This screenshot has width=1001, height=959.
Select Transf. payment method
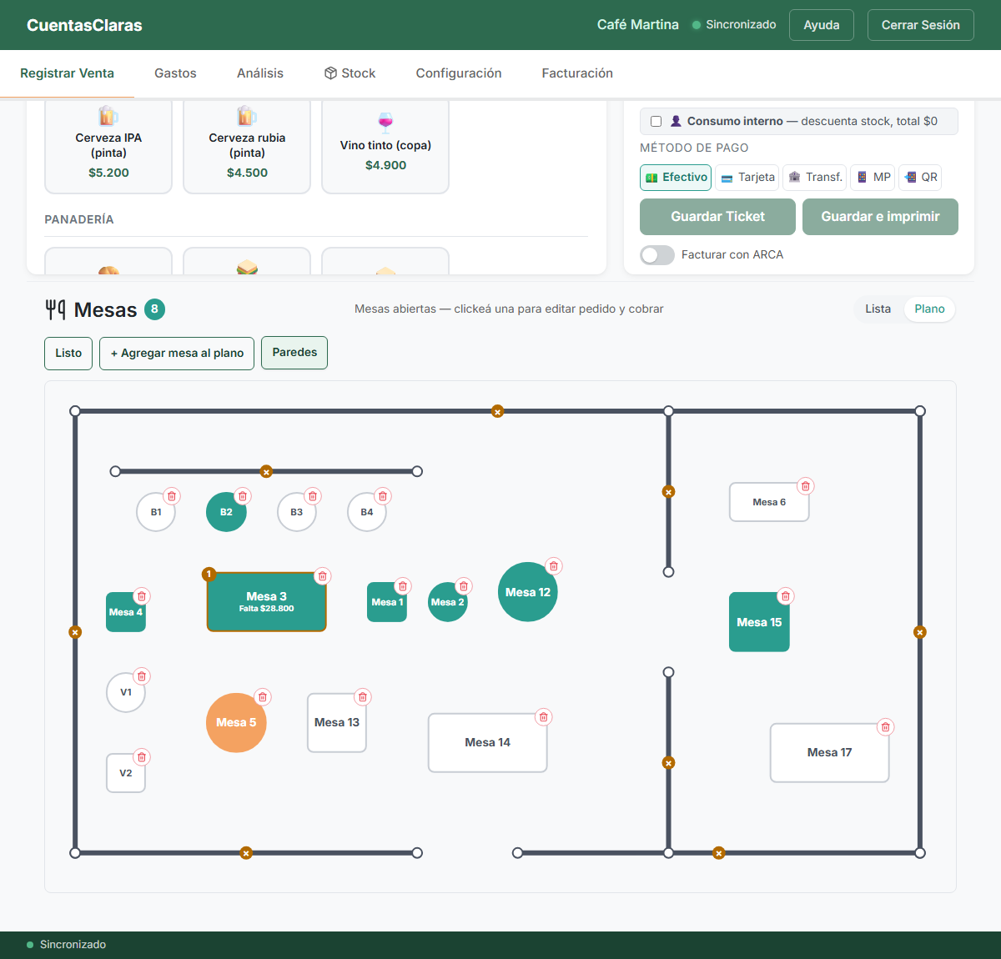click(x=815, y=177)
